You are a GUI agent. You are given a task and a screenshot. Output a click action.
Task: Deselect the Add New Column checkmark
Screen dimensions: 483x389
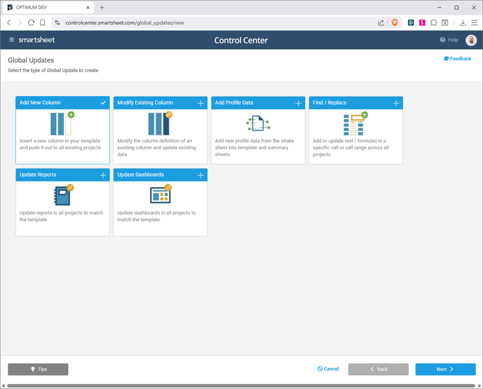point(103,103)
